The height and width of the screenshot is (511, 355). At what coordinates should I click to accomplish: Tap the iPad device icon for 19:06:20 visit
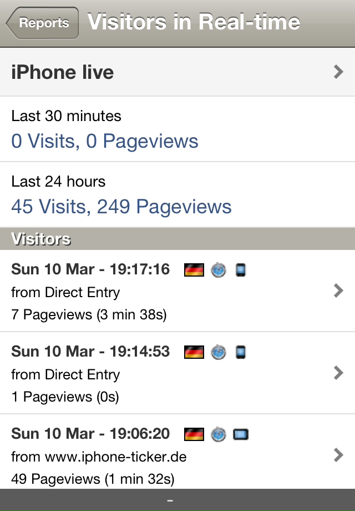[241, 434]
